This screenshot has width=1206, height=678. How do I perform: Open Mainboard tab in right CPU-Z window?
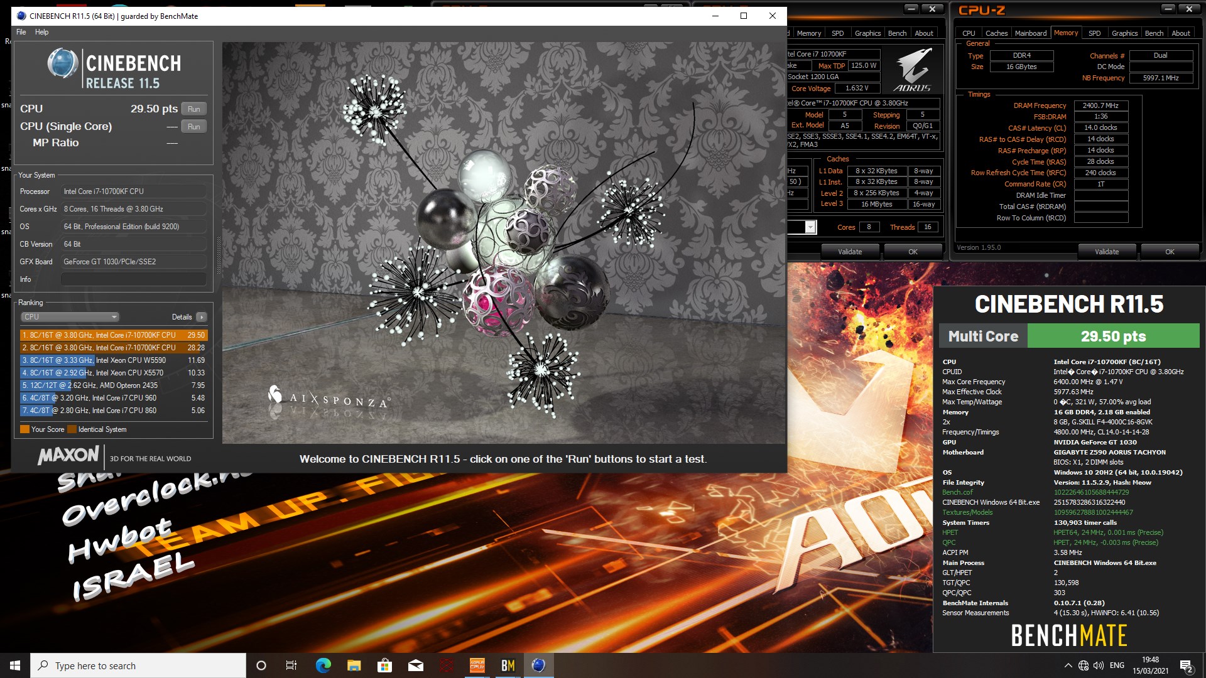click(x=1031, y=33)
